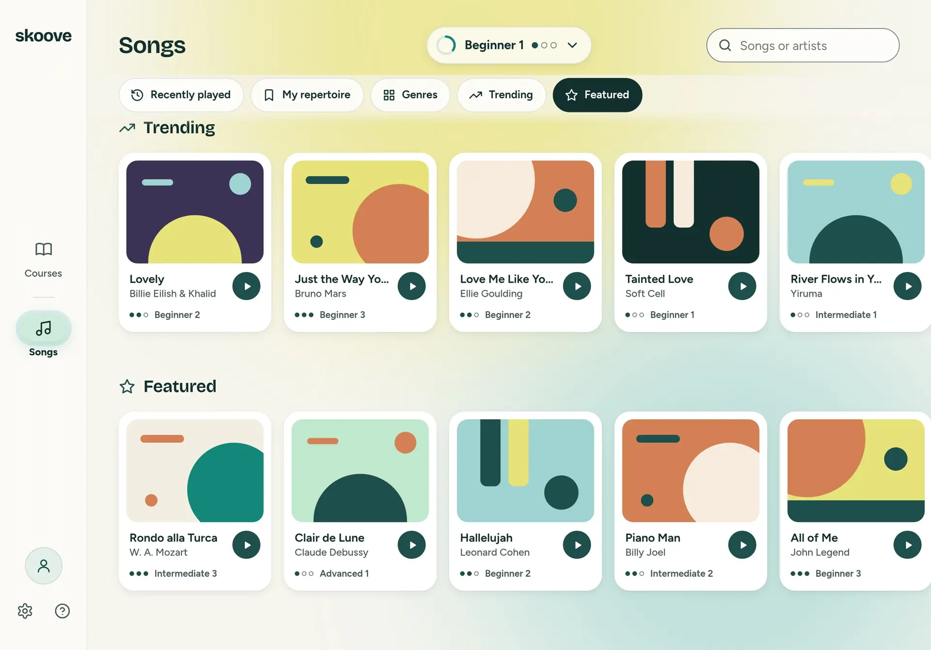Click artist name W. A. Mozart
The width and height of the screenshot is (931, 650).
[x=158, y=553]
